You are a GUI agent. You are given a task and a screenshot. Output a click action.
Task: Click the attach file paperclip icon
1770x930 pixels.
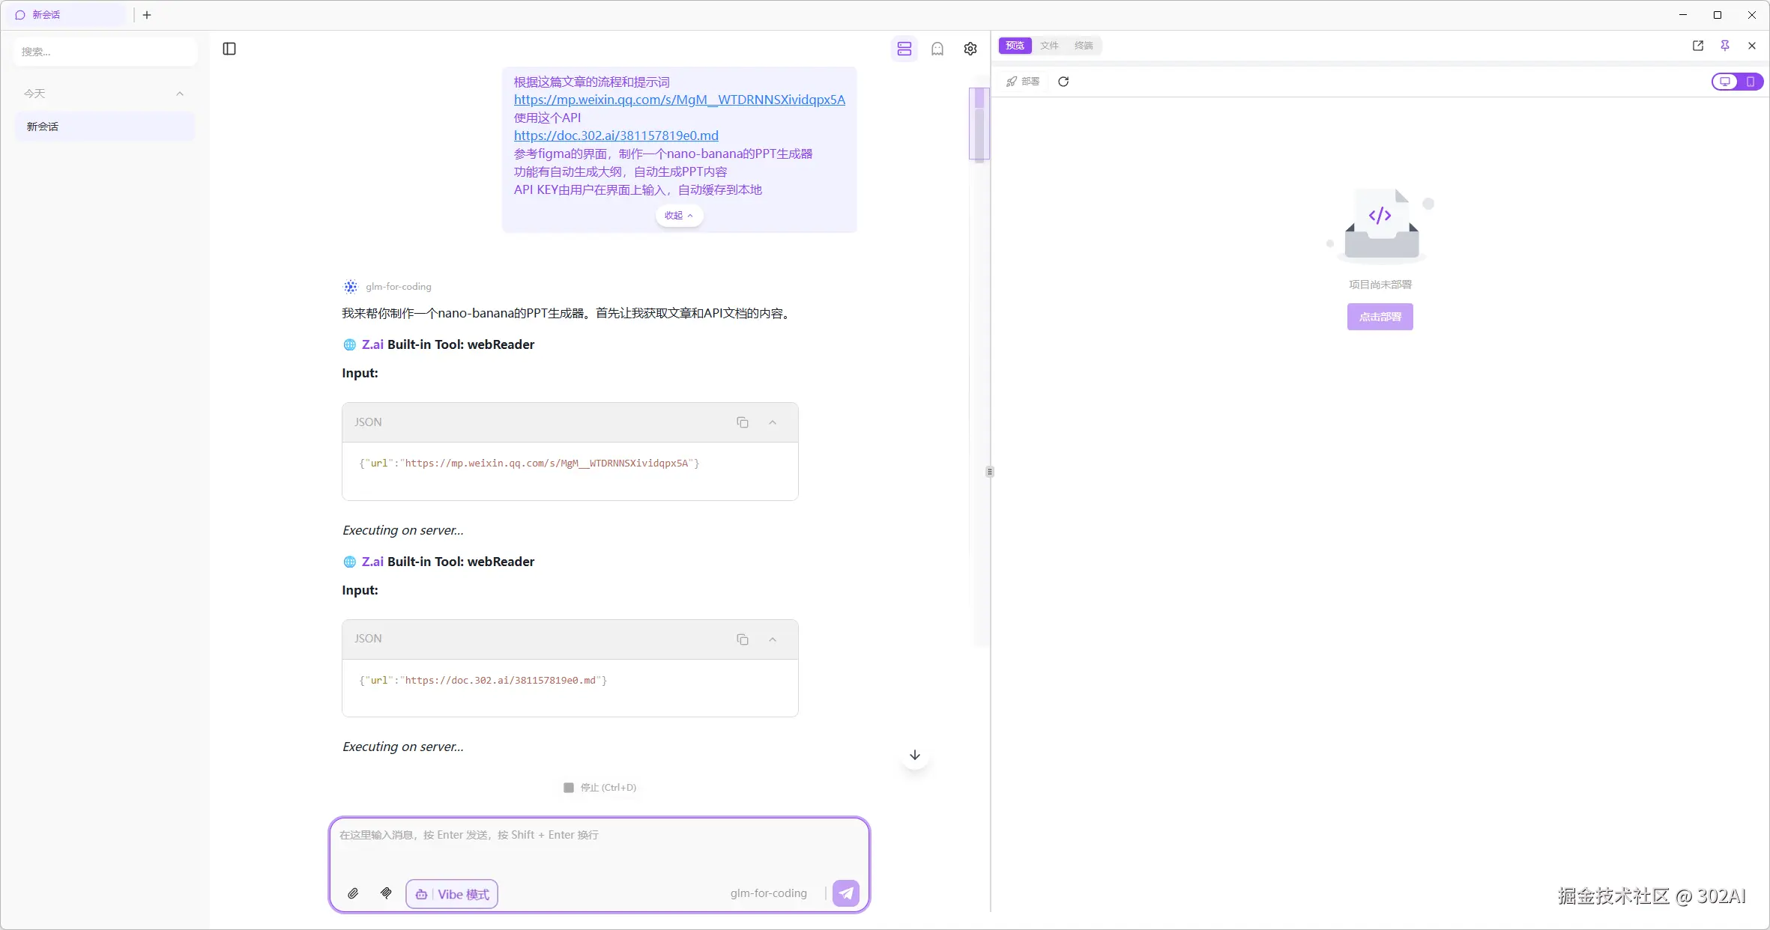click(353, 893)
